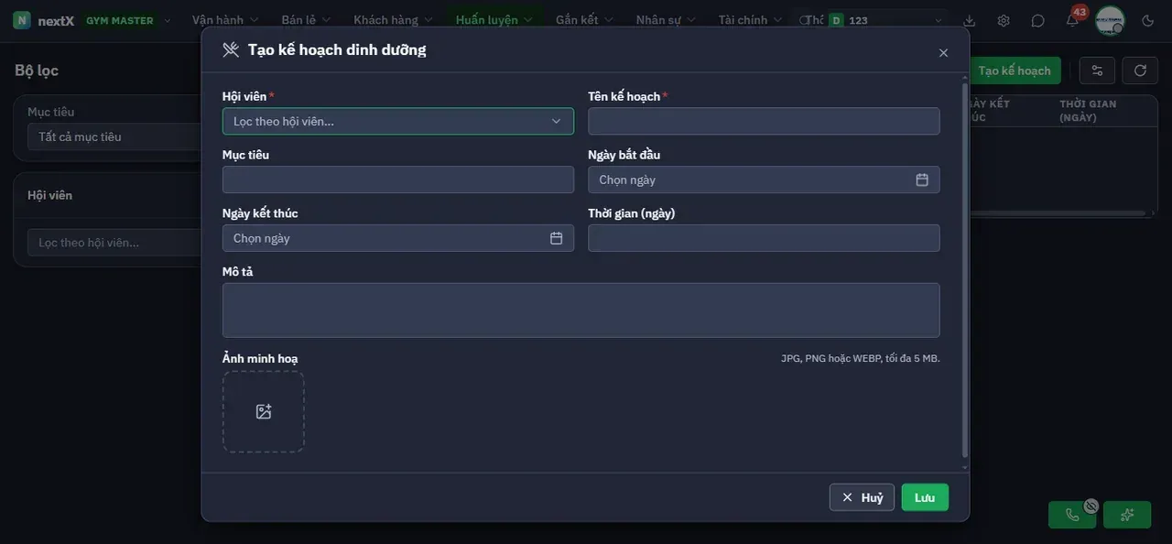Expand the GYM MASTER workspace switcher
Screen dimensions: 1172x544
tap(128, 20)
